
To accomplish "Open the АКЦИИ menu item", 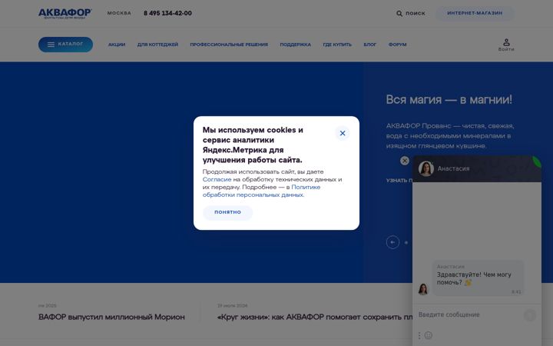I will (117, 45).
